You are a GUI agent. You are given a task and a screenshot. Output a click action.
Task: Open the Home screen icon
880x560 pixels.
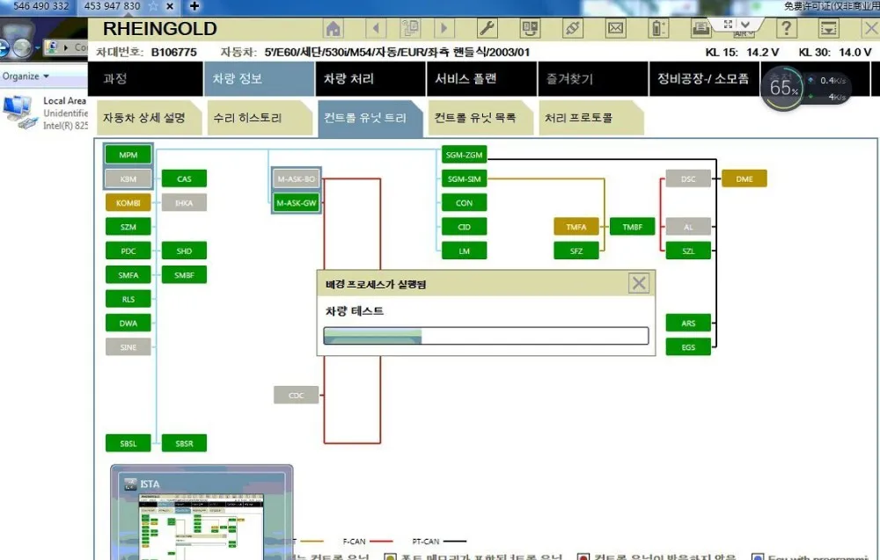[x=333, y=28]
